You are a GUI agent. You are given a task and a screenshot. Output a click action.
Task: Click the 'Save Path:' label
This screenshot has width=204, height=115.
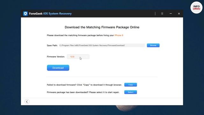pos(52,45)
